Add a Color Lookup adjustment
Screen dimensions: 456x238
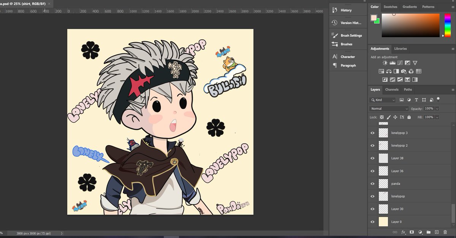click(x=418, y=71)
